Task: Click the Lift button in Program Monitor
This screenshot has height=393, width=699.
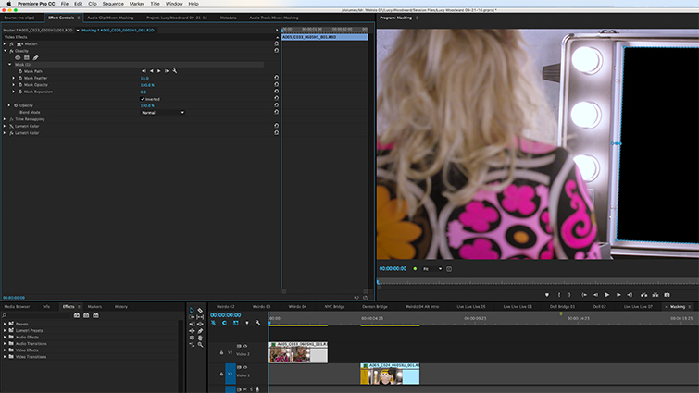Action: click(x=643, y=295)
